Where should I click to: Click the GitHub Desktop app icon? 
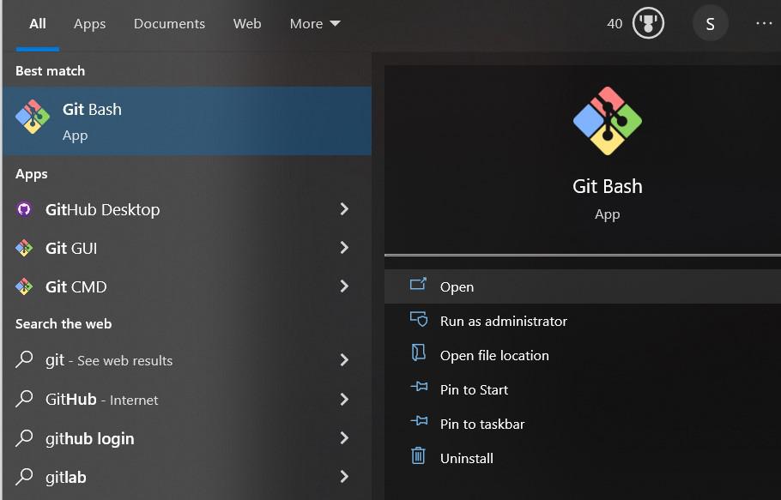(x=24, y=209)
